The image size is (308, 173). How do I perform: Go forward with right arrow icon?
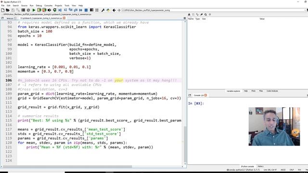click(x=119, y=10)
